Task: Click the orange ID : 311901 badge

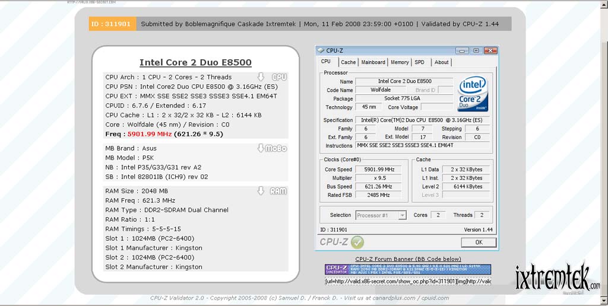Action: [x=112, y=24]
